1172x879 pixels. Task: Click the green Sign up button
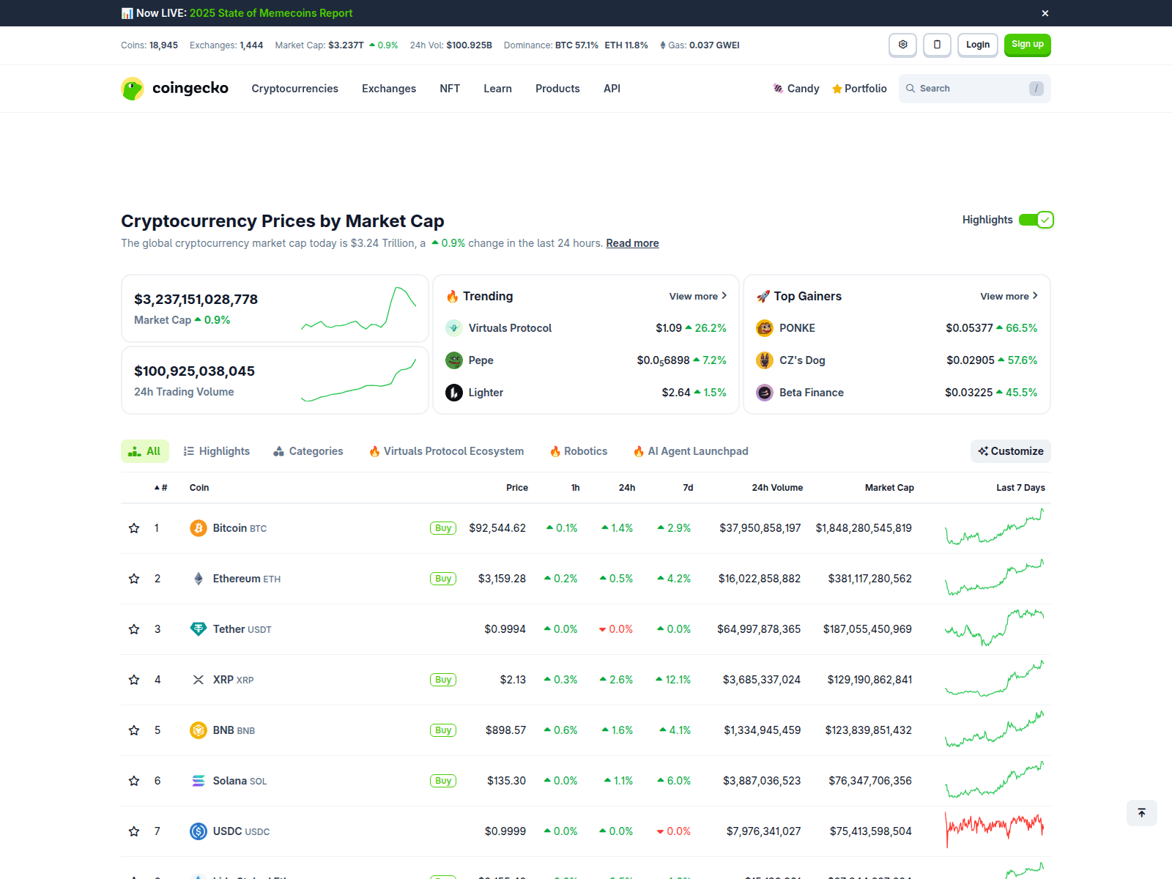[x=1028, y=45]
